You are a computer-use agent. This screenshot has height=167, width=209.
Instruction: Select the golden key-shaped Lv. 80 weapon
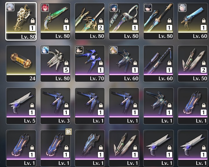tap(21, 21)
